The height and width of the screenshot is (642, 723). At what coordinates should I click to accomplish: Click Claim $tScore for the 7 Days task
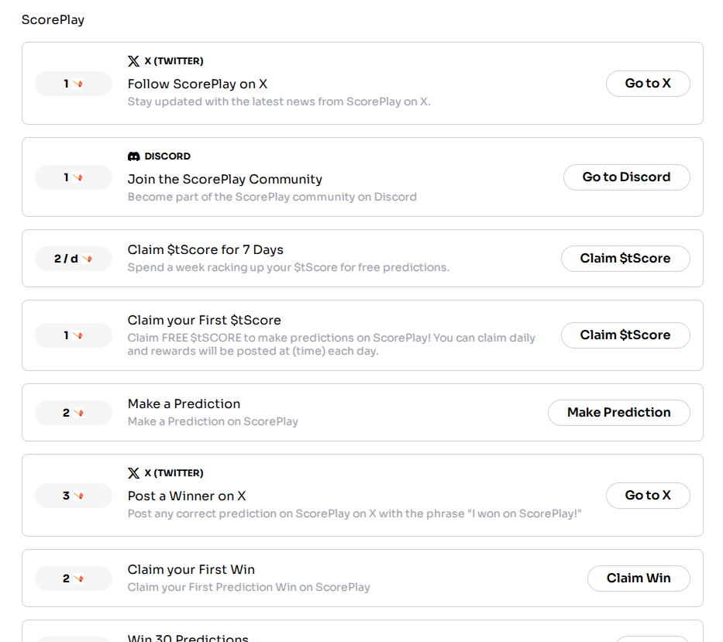coord(625,259)
